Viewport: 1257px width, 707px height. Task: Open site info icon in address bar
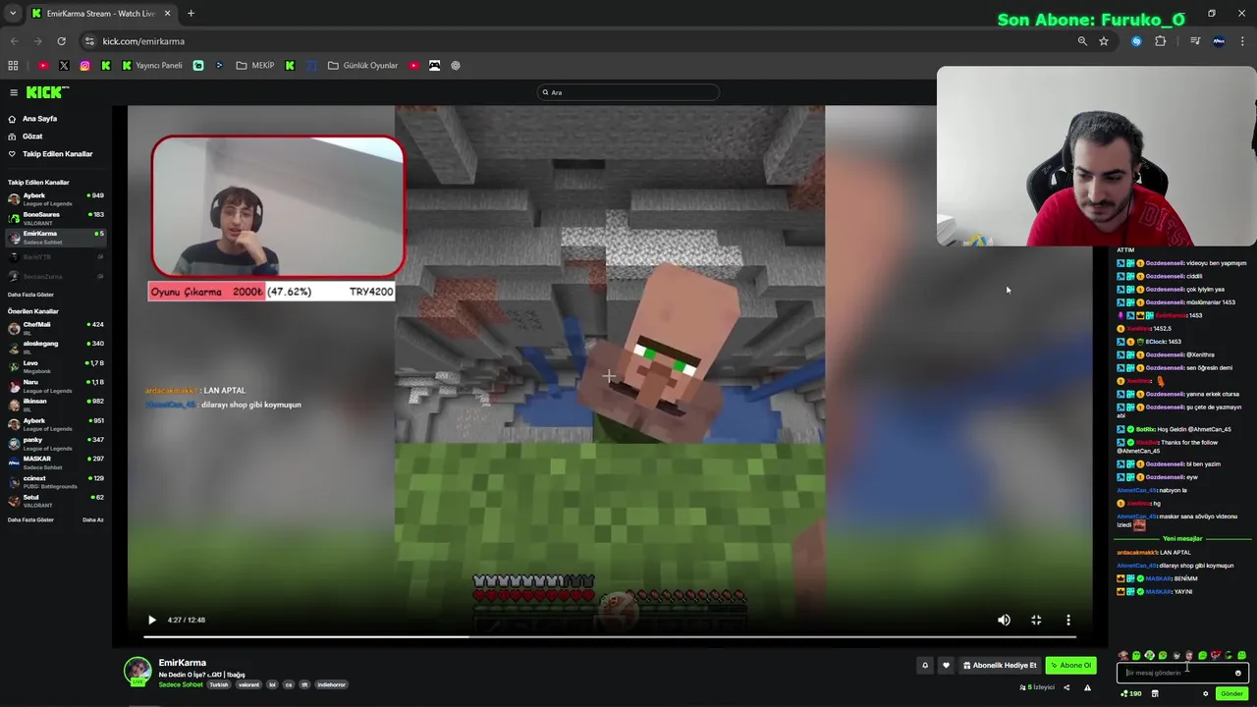pos(89,41)
